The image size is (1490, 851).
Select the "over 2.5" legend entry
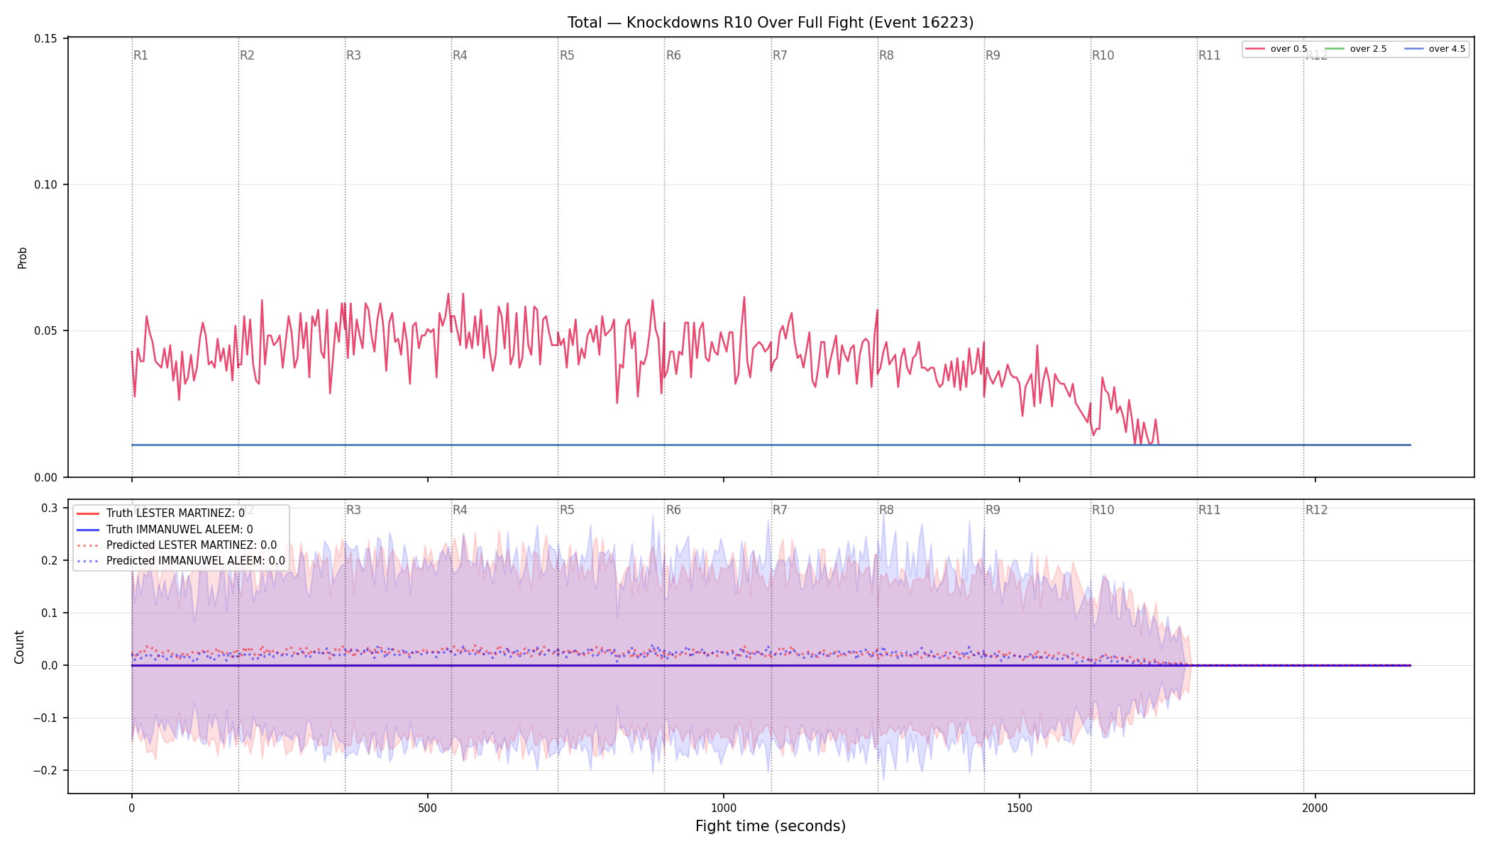click(x=1355, y=49)
